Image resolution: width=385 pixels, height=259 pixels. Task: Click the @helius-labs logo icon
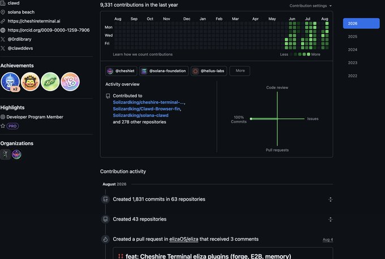point(195,71)
